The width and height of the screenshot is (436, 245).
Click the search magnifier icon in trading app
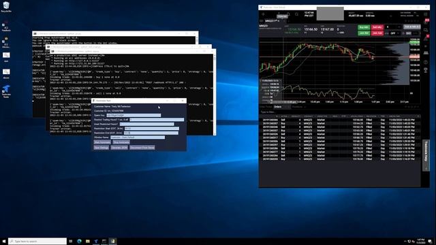[x=297, y=14]
